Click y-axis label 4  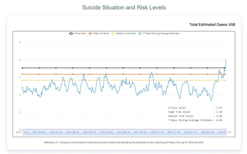pos(20,60)
